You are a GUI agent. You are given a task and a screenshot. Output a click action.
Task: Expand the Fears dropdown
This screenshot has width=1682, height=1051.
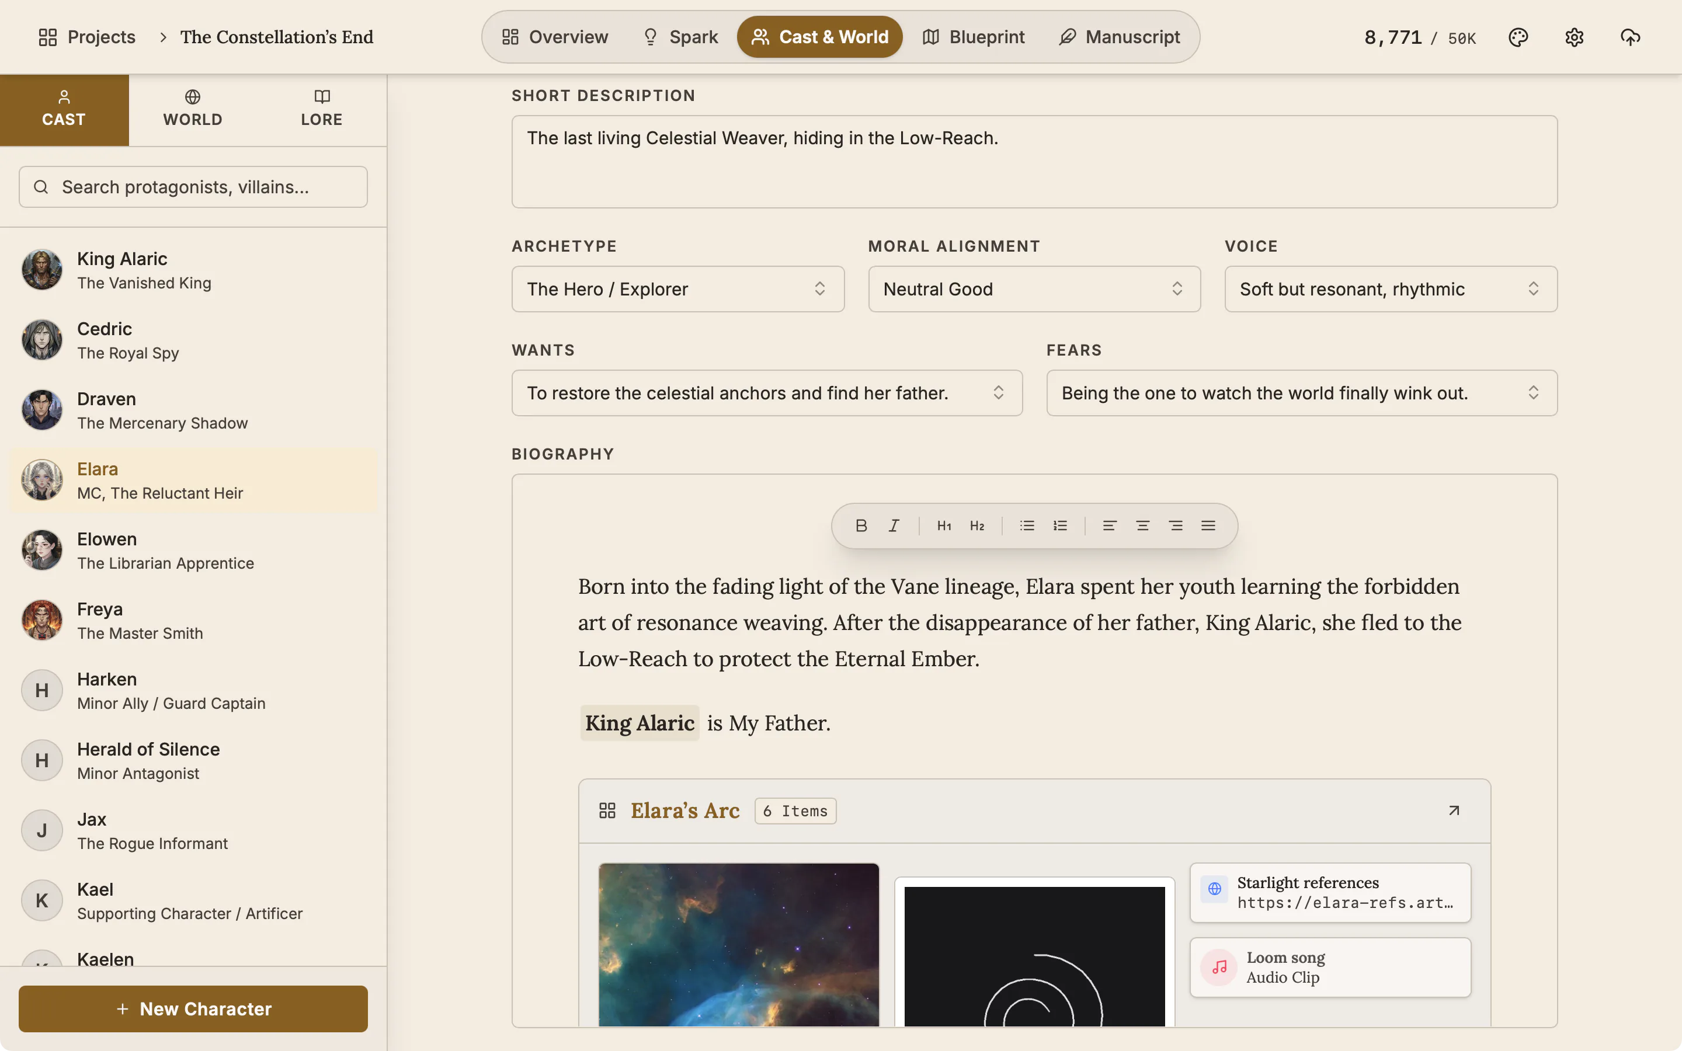click(x=1302, y=394)
